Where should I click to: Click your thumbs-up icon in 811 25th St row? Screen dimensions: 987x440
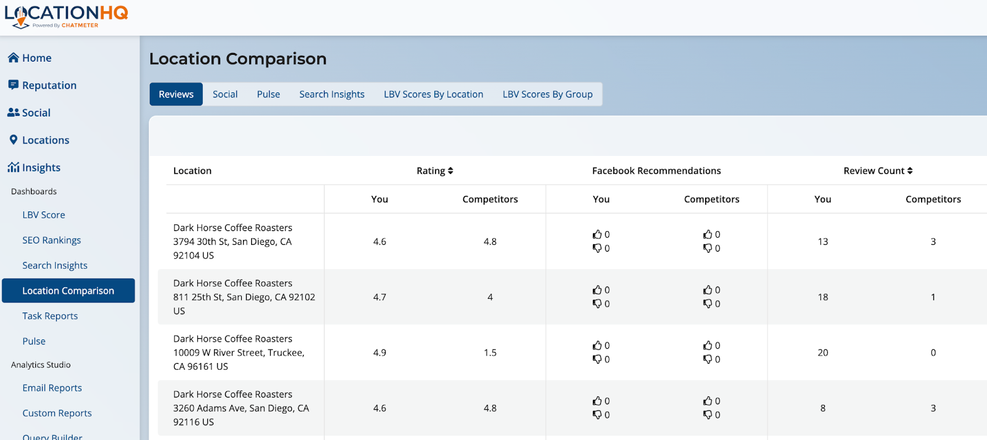point(597,290)
